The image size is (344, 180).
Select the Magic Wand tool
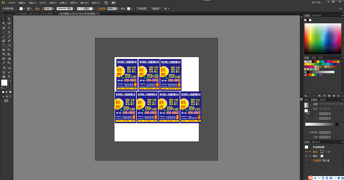click(x=4, y=24)
